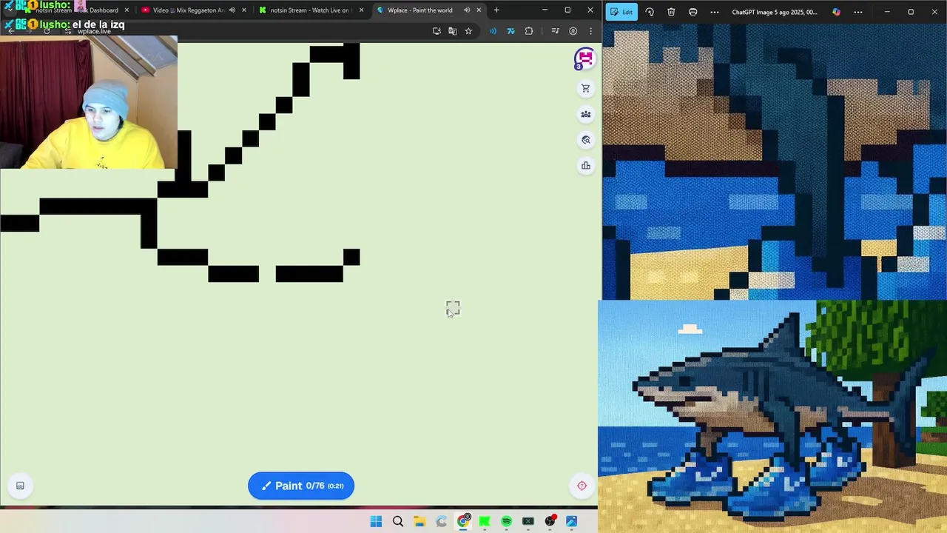This screenshot has width=947, height=533.
Task: Open the leaderboard bar chart icon
Action: point(585,166)
